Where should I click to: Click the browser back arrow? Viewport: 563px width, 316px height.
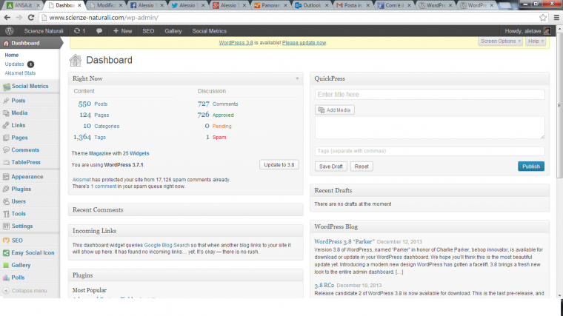(x=7, y=17)
